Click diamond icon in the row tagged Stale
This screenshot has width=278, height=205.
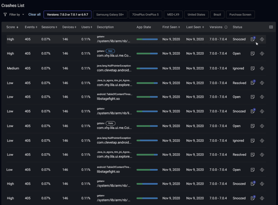click(262, 126)
